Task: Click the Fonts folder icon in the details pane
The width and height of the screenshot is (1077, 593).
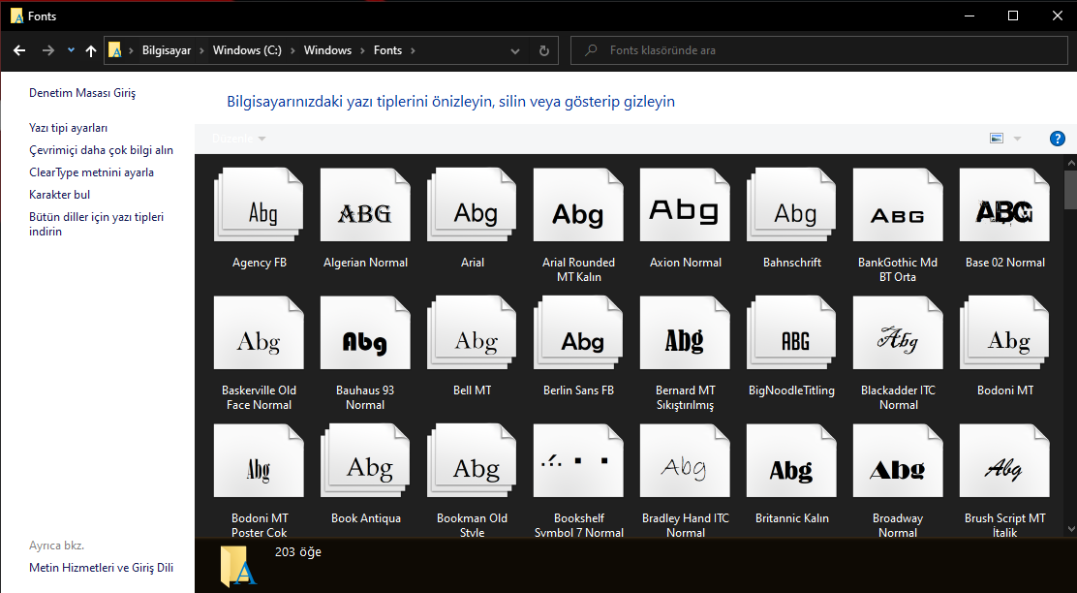Action: pos(238,566)
